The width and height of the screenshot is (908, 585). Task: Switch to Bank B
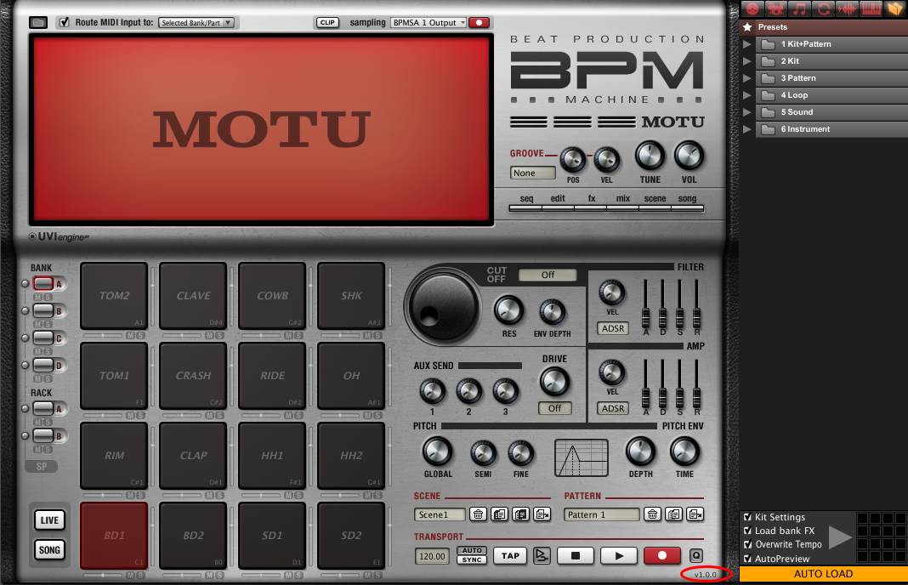pyautogui.click(x=43, y=310)
